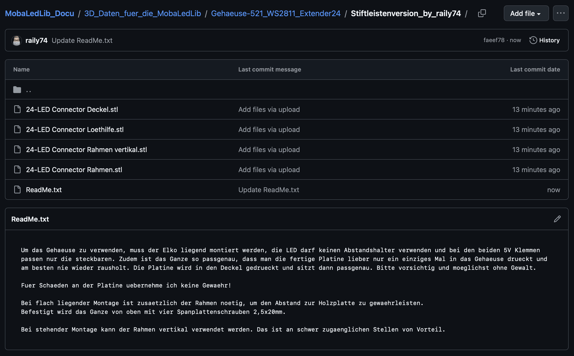View latest commit message Update ReadMe.txt
The width and height of the screenshot is (574, 356).
82,41
